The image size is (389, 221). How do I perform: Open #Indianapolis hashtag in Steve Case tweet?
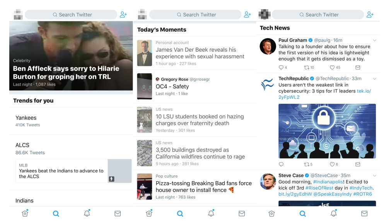pyautogui.click(x=328, y=182)
